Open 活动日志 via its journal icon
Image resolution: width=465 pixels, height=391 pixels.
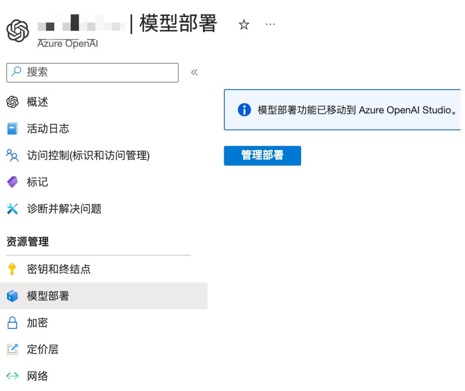point(13,129)
